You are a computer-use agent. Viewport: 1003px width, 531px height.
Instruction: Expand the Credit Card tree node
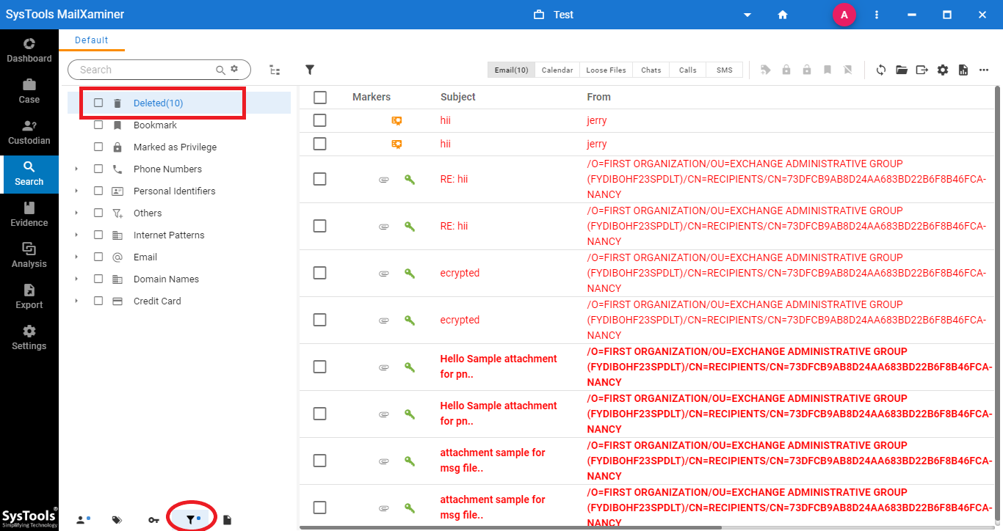tap(76, 301)
